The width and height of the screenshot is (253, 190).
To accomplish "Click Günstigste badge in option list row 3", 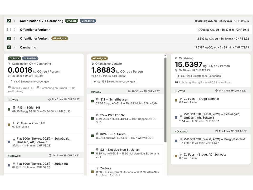I will pyautogui.click(x=60, y=39).
